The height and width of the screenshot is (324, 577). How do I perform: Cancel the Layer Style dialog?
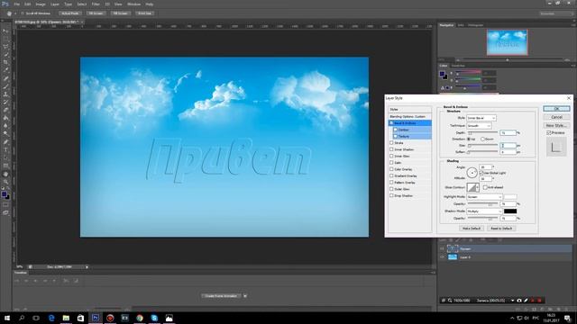tap(556, 117)
